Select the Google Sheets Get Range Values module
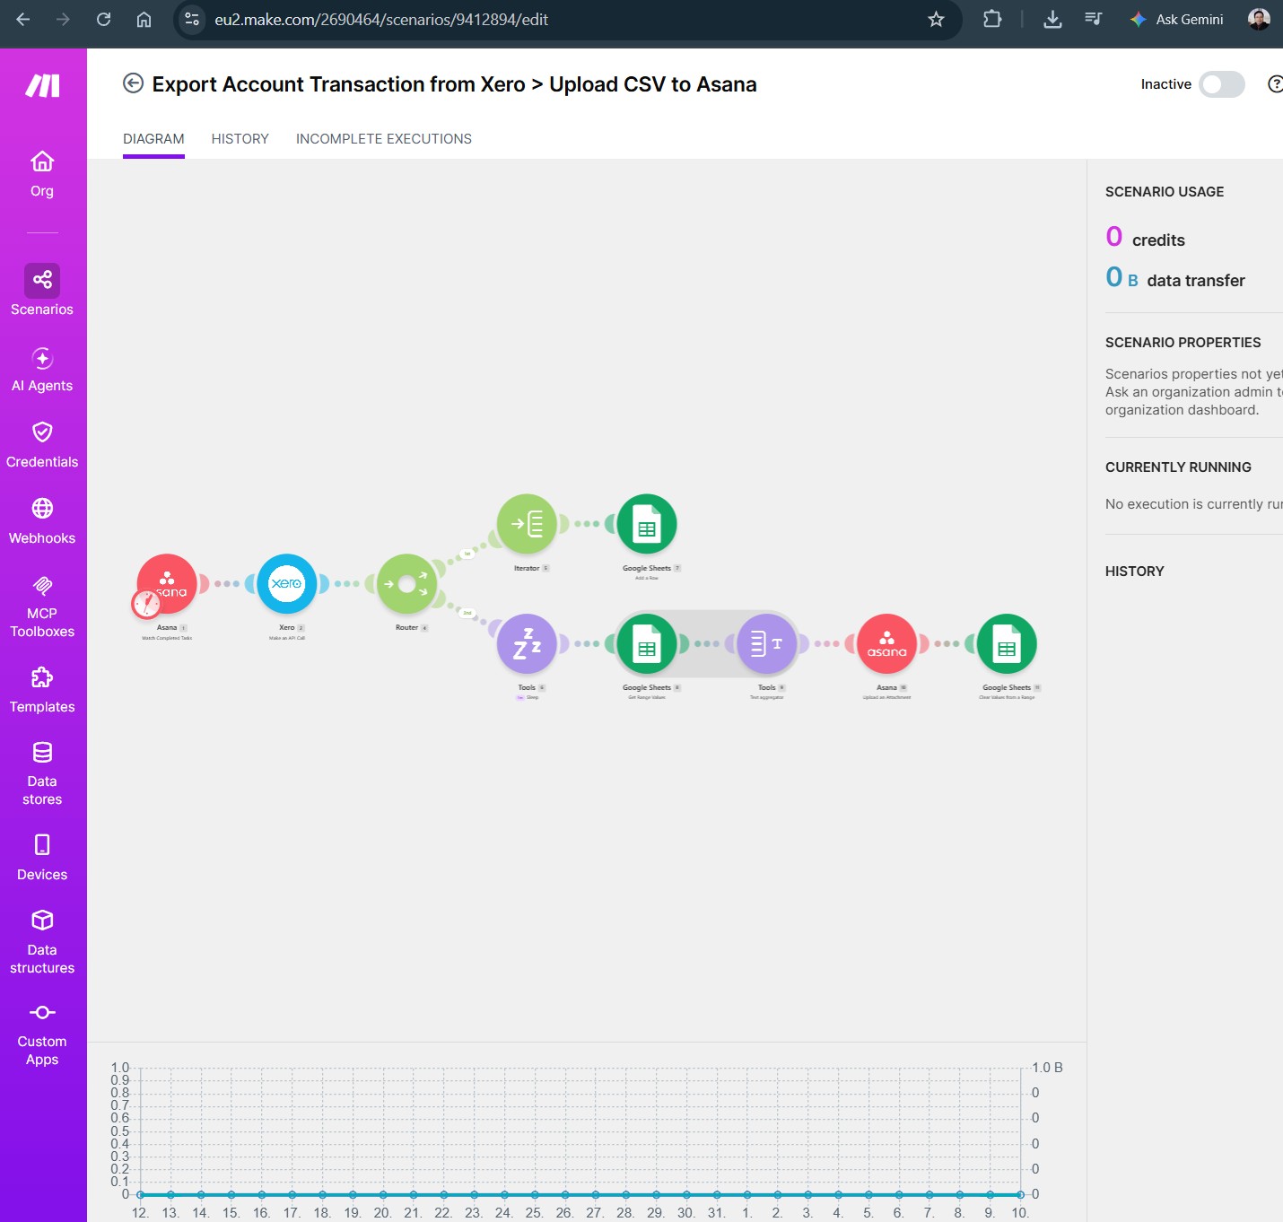Viewport: 1283px width, 1222px height. pos(647,643)
